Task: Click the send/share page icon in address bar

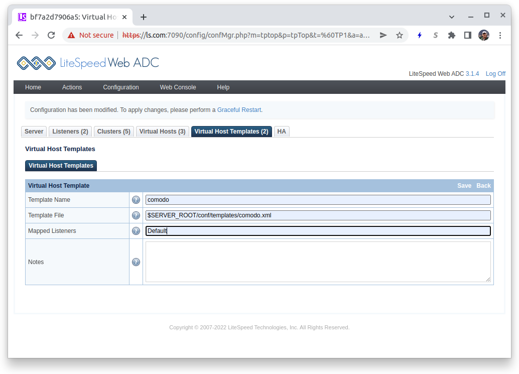Action: 383,35
